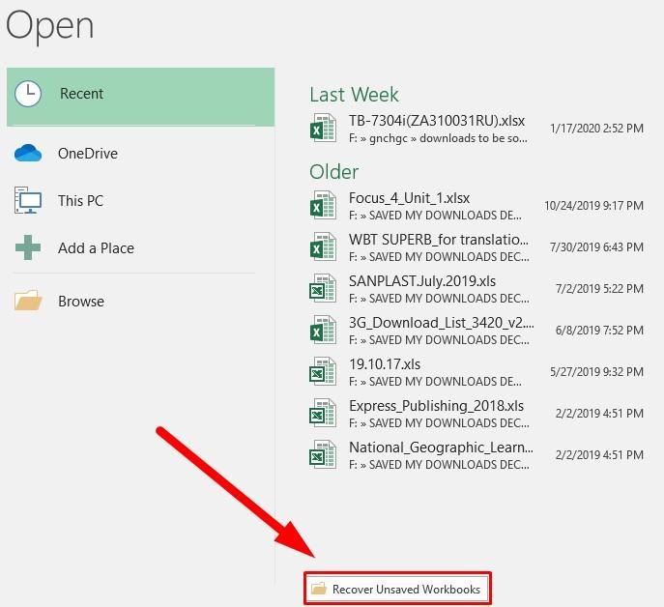The width and height of the screenshot is (664, 607).
Task: Click the This PC computer icon
Action: tap(28, 200)
